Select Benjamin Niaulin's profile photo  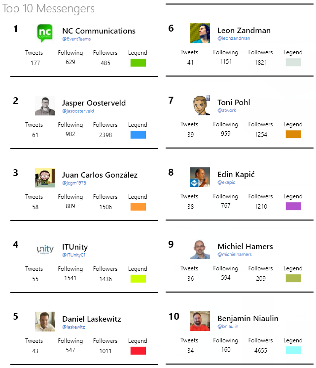200,321
